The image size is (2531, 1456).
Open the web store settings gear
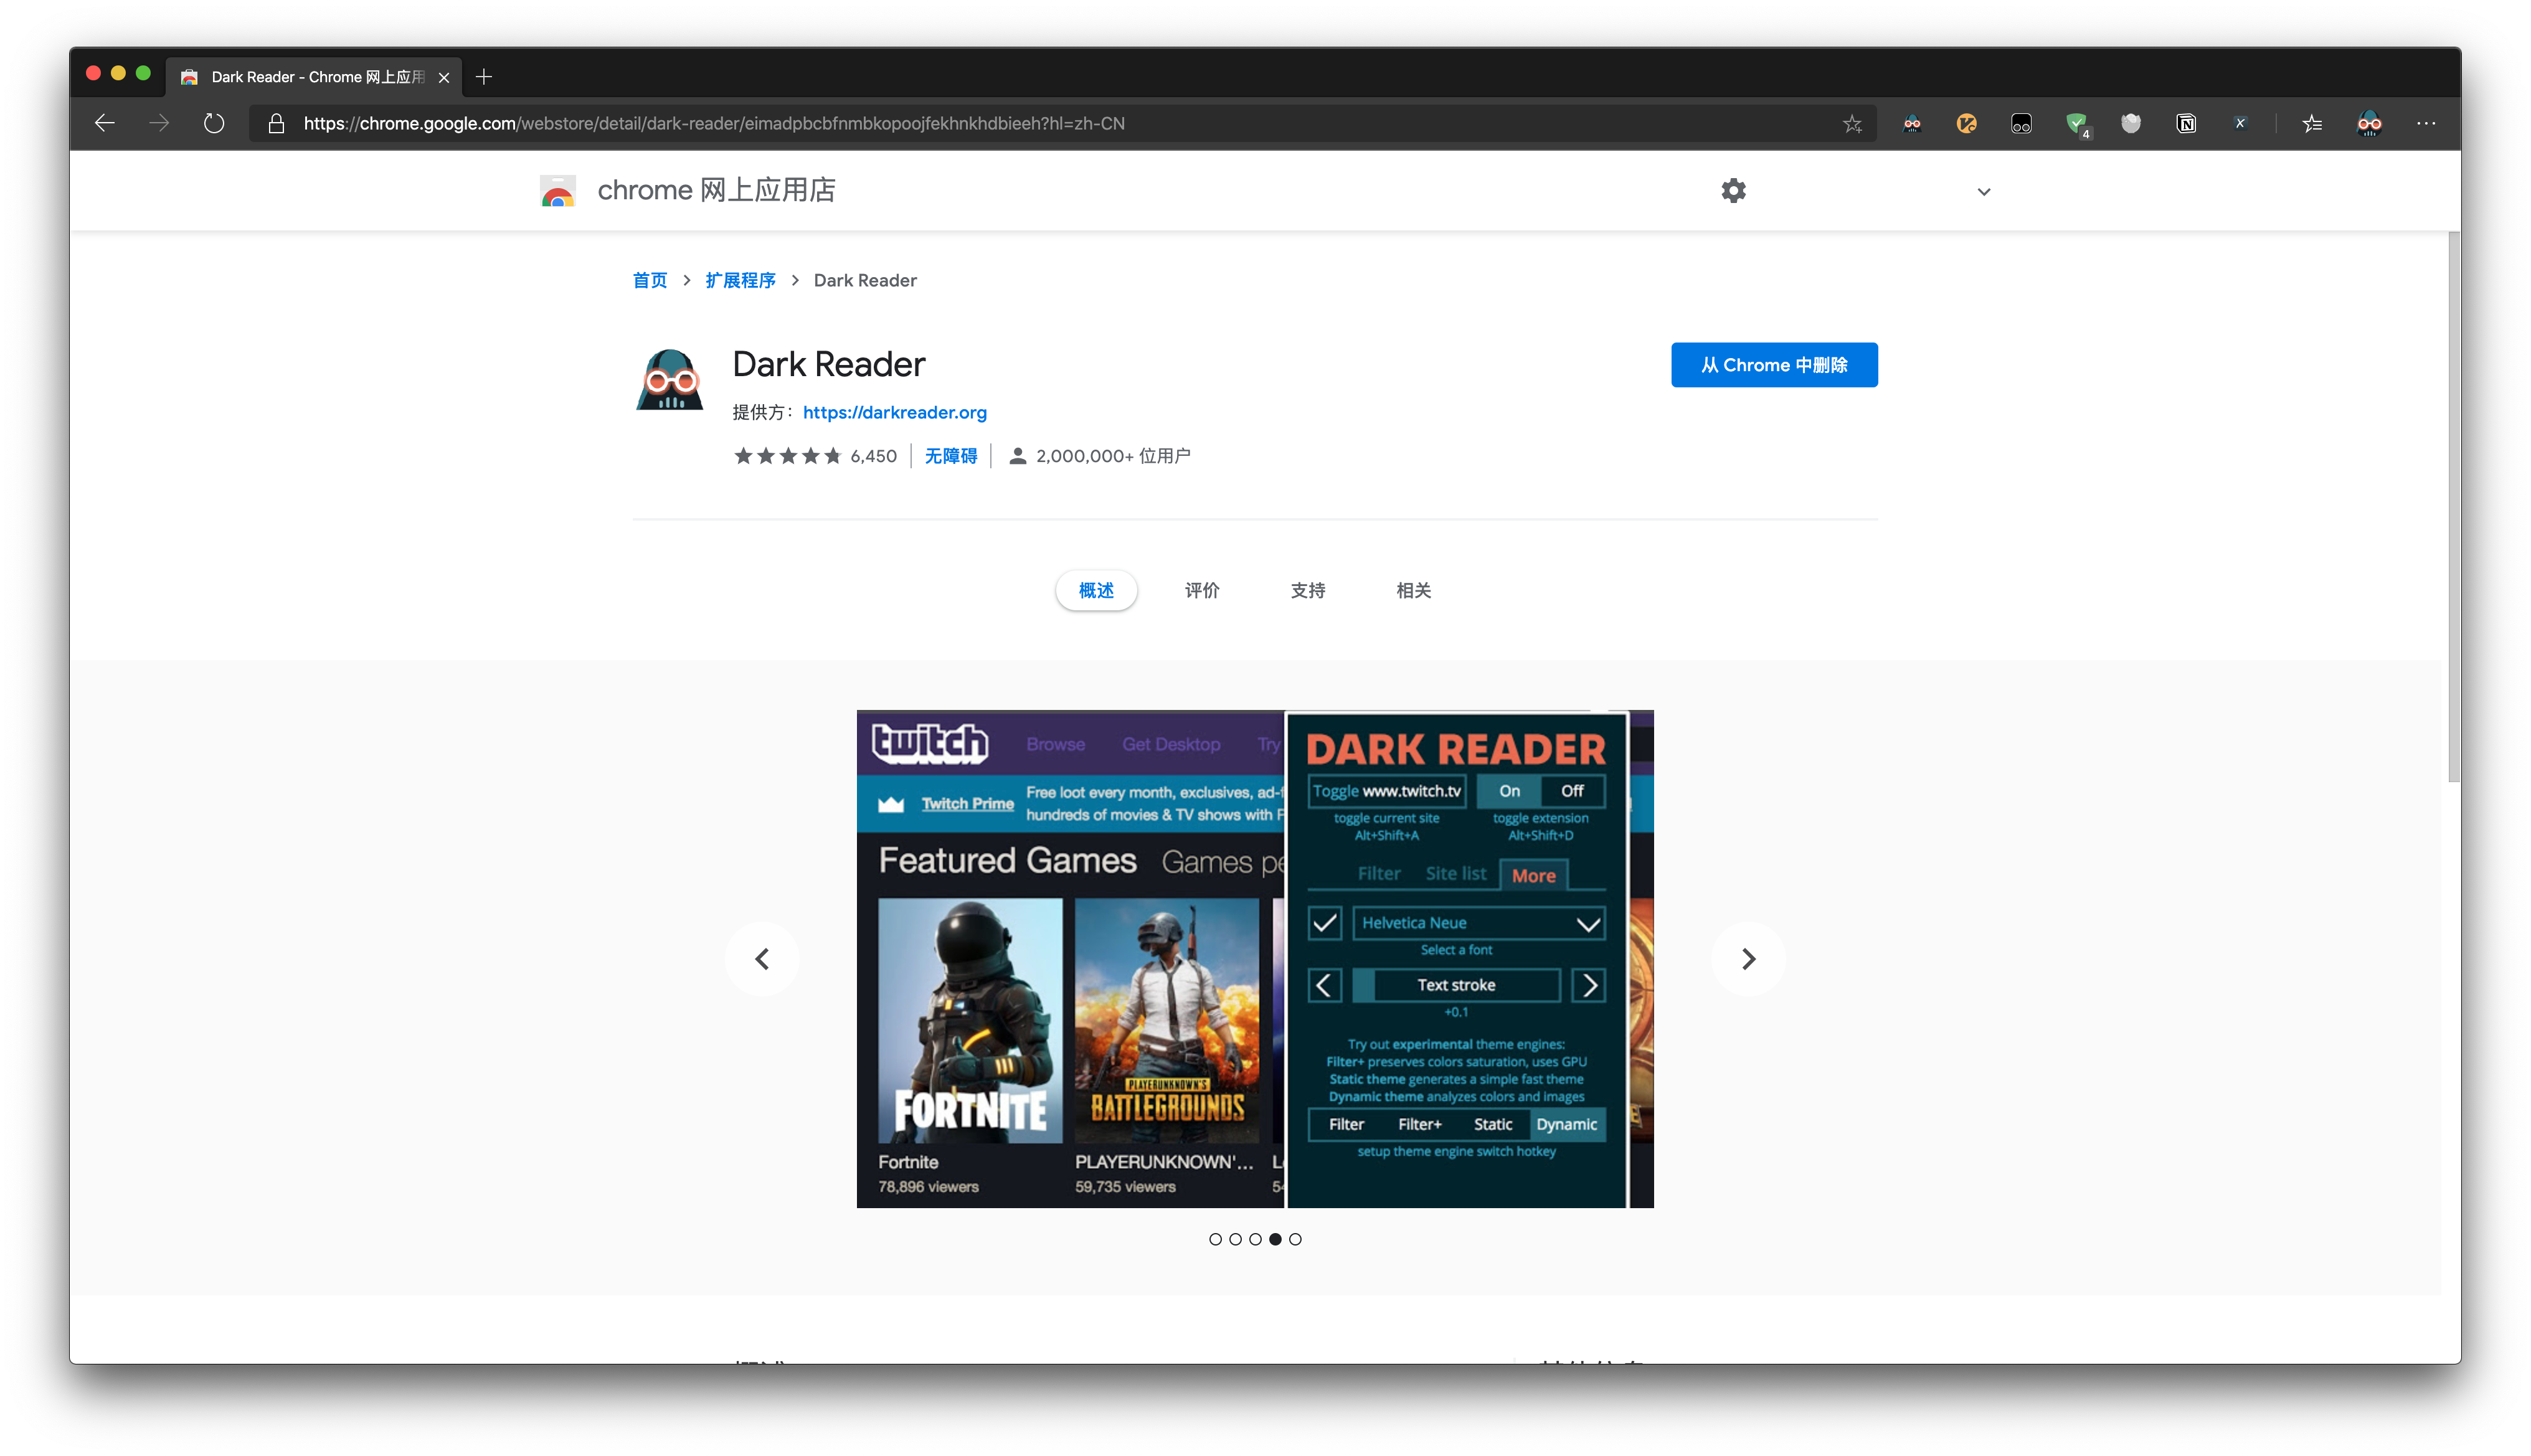point(1733,190)
